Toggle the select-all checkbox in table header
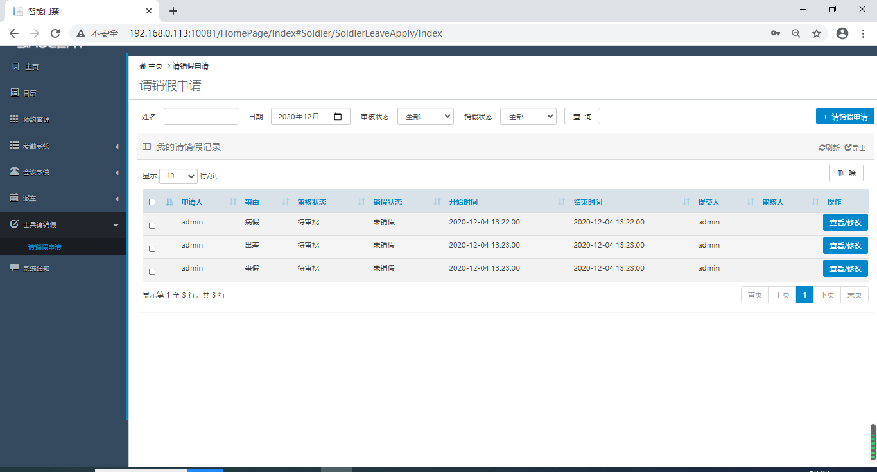877x472 pixels. click(152, 202)
